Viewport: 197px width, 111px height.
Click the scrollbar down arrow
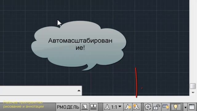(193, 92)
